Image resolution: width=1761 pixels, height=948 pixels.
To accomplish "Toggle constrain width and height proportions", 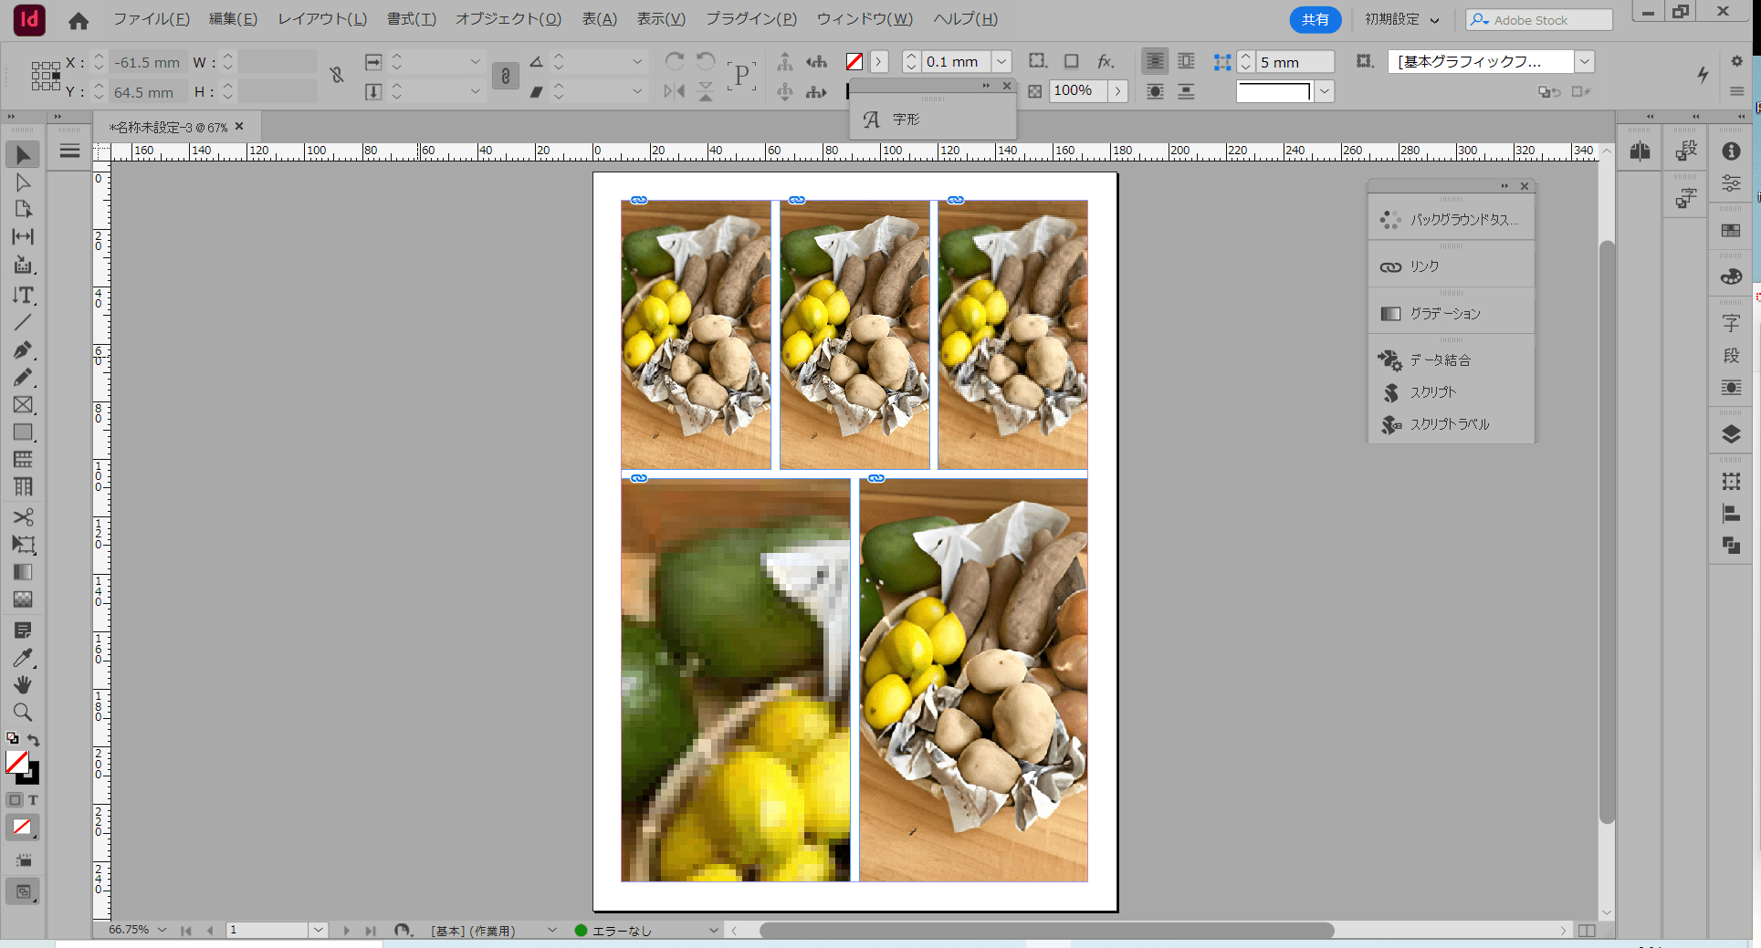I will [337, 76].
